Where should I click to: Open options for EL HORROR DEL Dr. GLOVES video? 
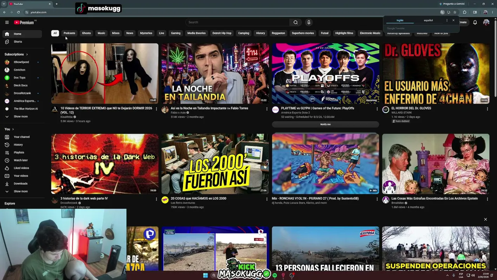click(x=487, y=109)
